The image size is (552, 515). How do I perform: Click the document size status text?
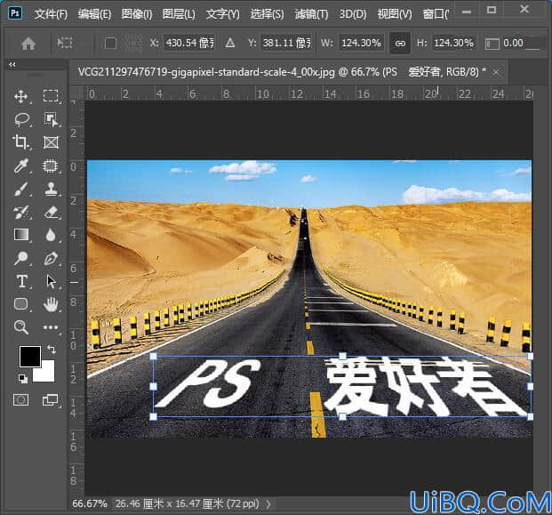click(188, 503)
